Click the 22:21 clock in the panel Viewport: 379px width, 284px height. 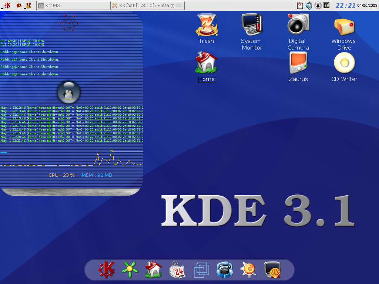tap(345, 5)
